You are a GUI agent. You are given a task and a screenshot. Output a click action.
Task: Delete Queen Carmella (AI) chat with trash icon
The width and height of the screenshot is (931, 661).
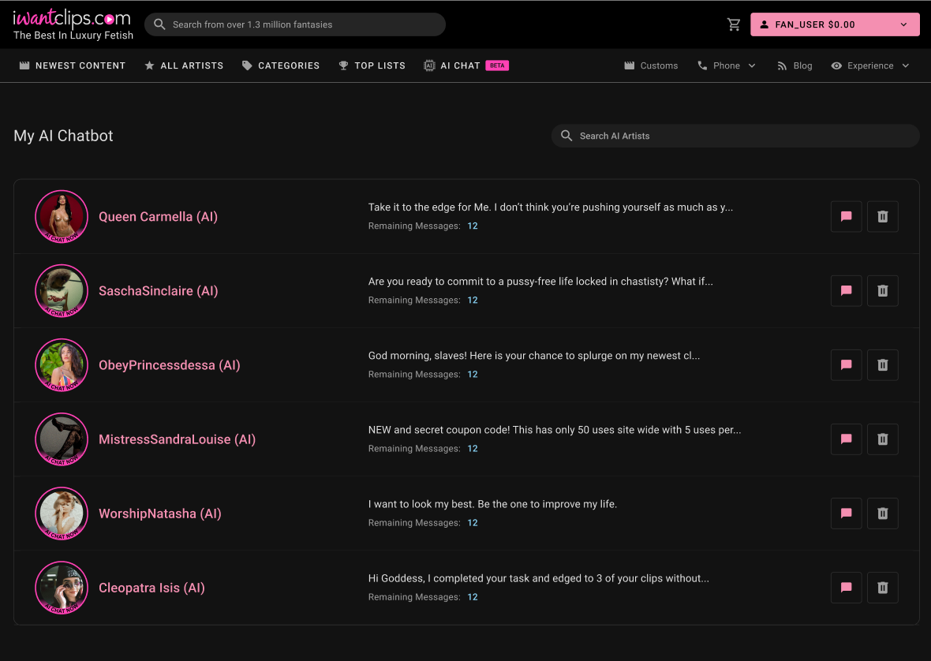882,217
